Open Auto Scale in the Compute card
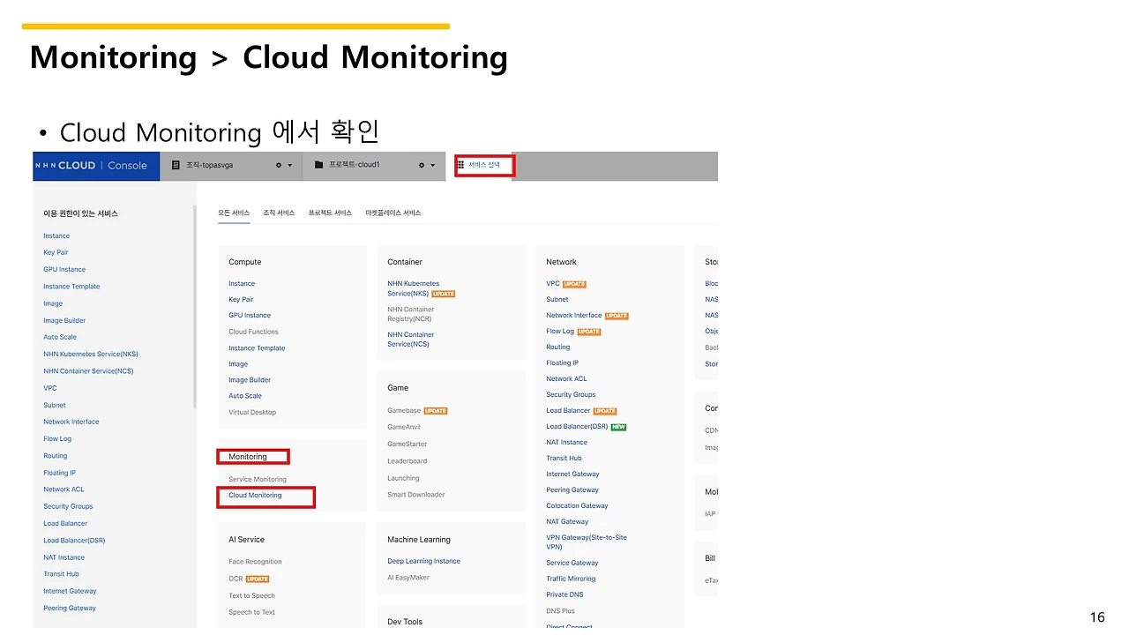The height and width of the screenshot is (635, 1129). 245,396
